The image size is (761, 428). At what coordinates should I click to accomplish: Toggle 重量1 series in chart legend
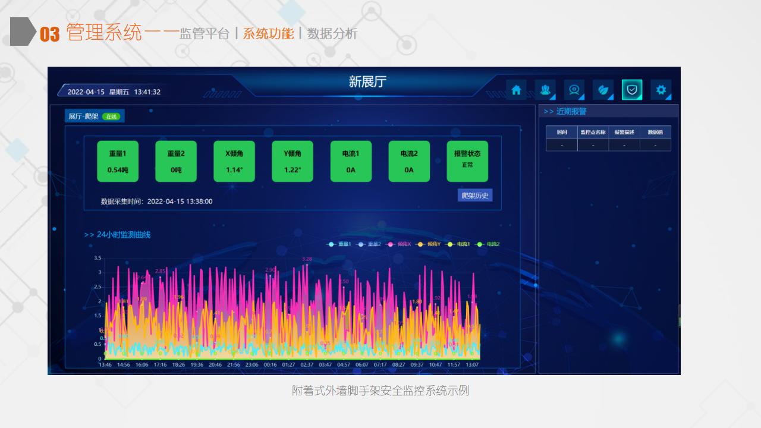point(340,244)
